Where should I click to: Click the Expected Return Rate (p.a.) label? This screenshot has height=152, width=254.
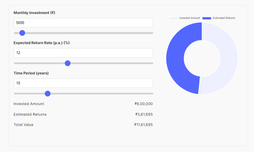point(41,43)
